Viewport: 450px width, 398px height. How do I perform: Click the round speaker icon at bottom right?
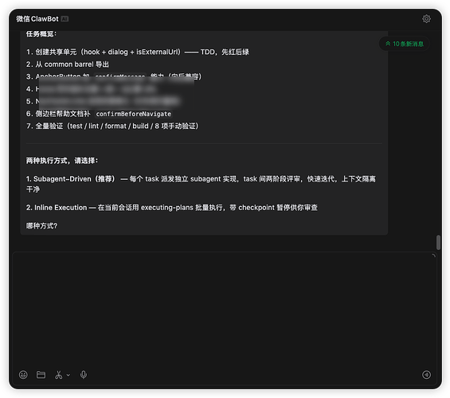tap(426, 375)
